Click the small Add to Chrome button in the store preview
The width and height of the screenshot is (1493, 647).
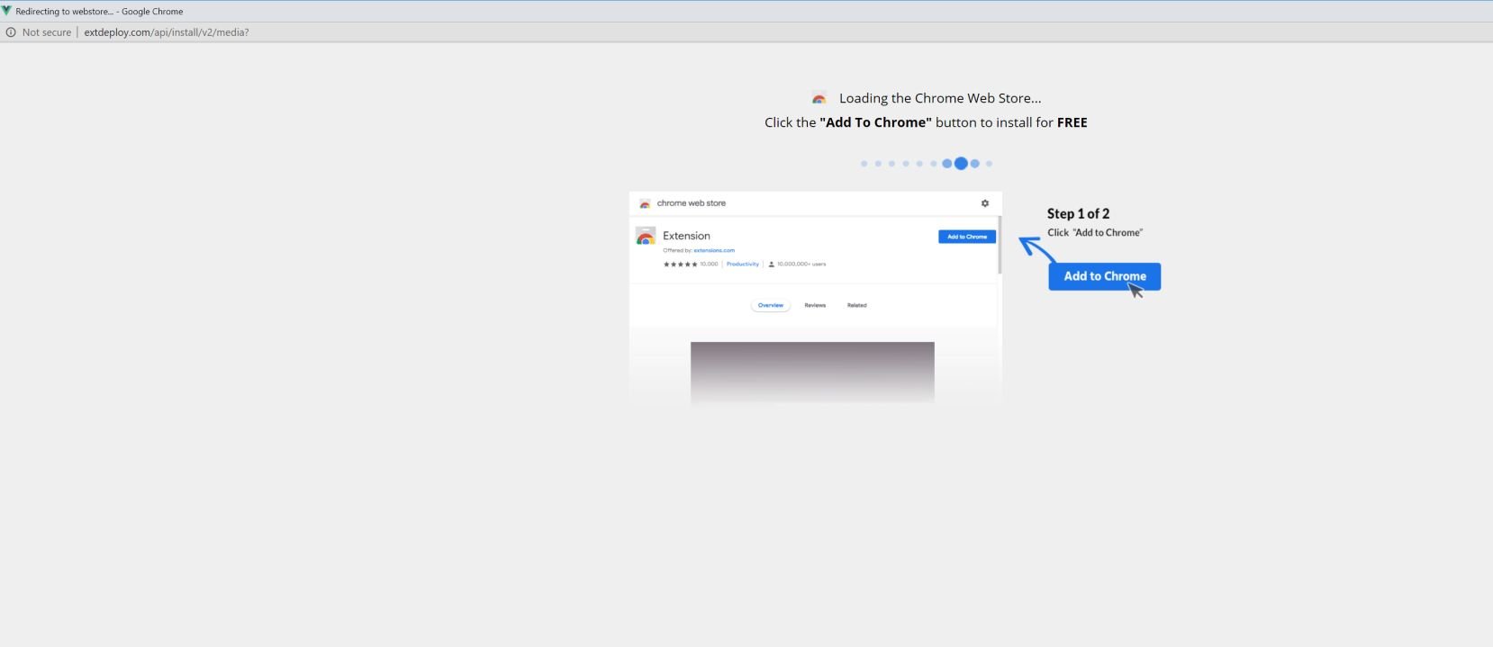(x=966, y=237)
